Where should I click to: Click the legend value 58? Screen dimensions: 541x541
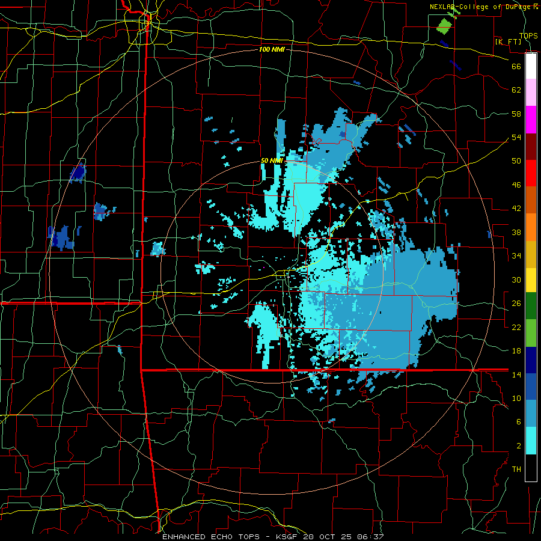(516, 114)
